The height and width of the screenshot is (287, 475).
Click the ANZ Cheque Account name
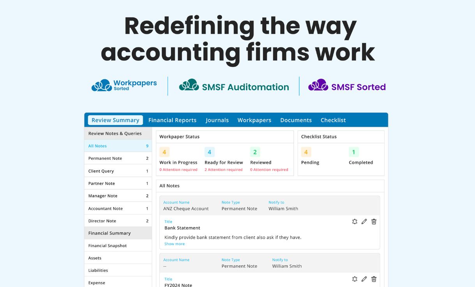click(x=186, y=209)
